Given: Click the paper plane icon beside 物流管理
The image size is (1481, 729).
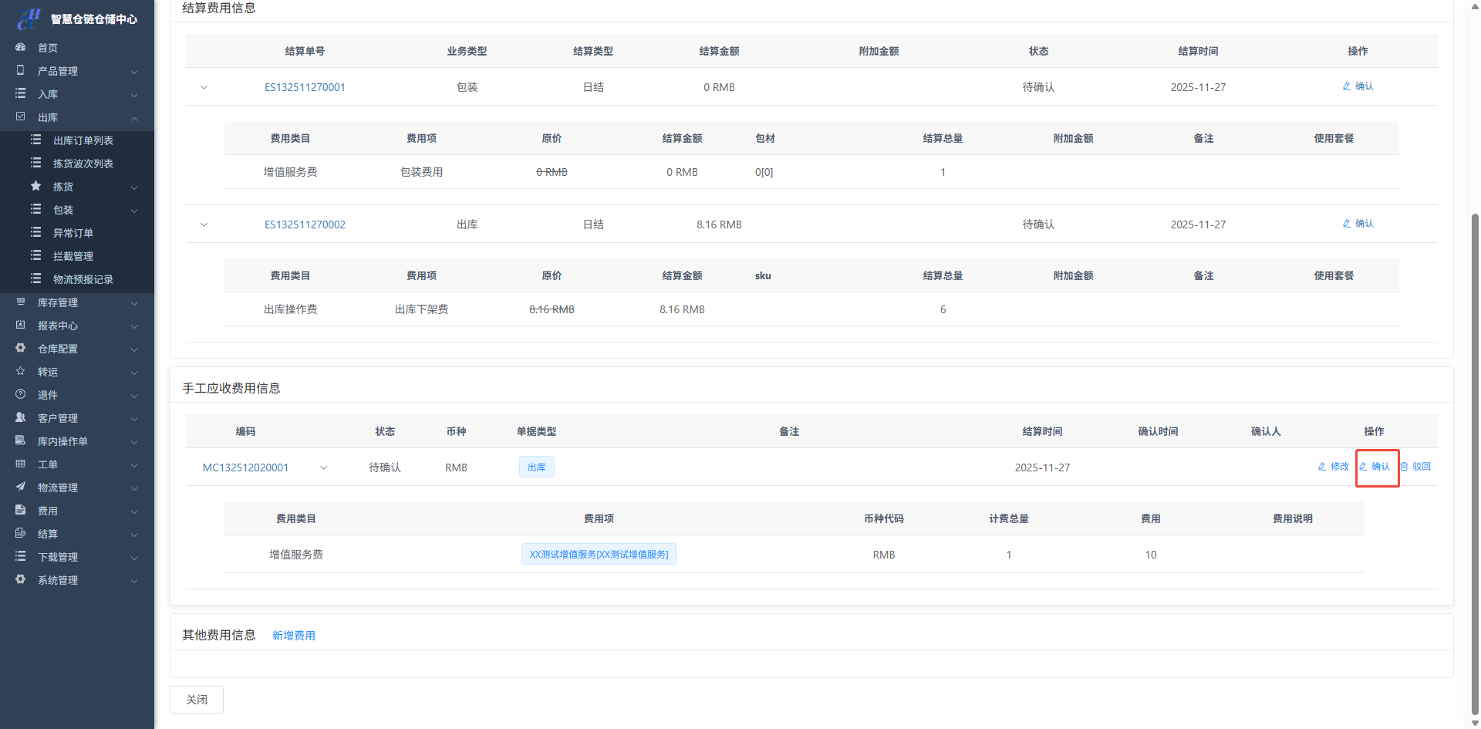Looking at the screenshot, I should tap(21, 487).
